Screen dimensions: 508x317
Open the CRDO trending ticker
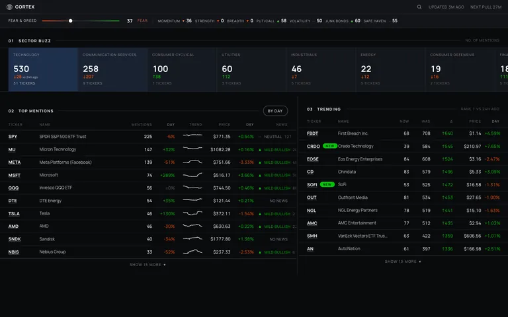[314, 146]
